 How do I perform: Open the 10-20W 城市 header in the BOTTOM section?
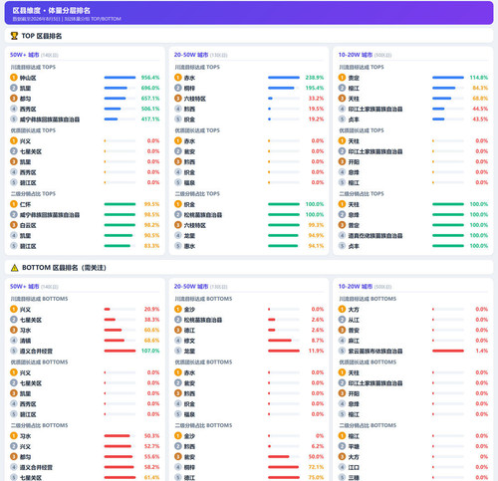[x=356, y=287]
